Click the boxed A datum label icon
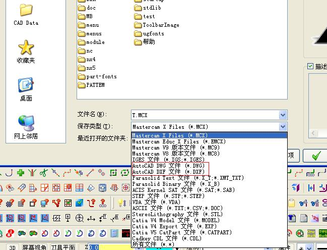Image resolution: width=327 pixels, height=250 pixels. pyautogui.click(x=68, y=218)
